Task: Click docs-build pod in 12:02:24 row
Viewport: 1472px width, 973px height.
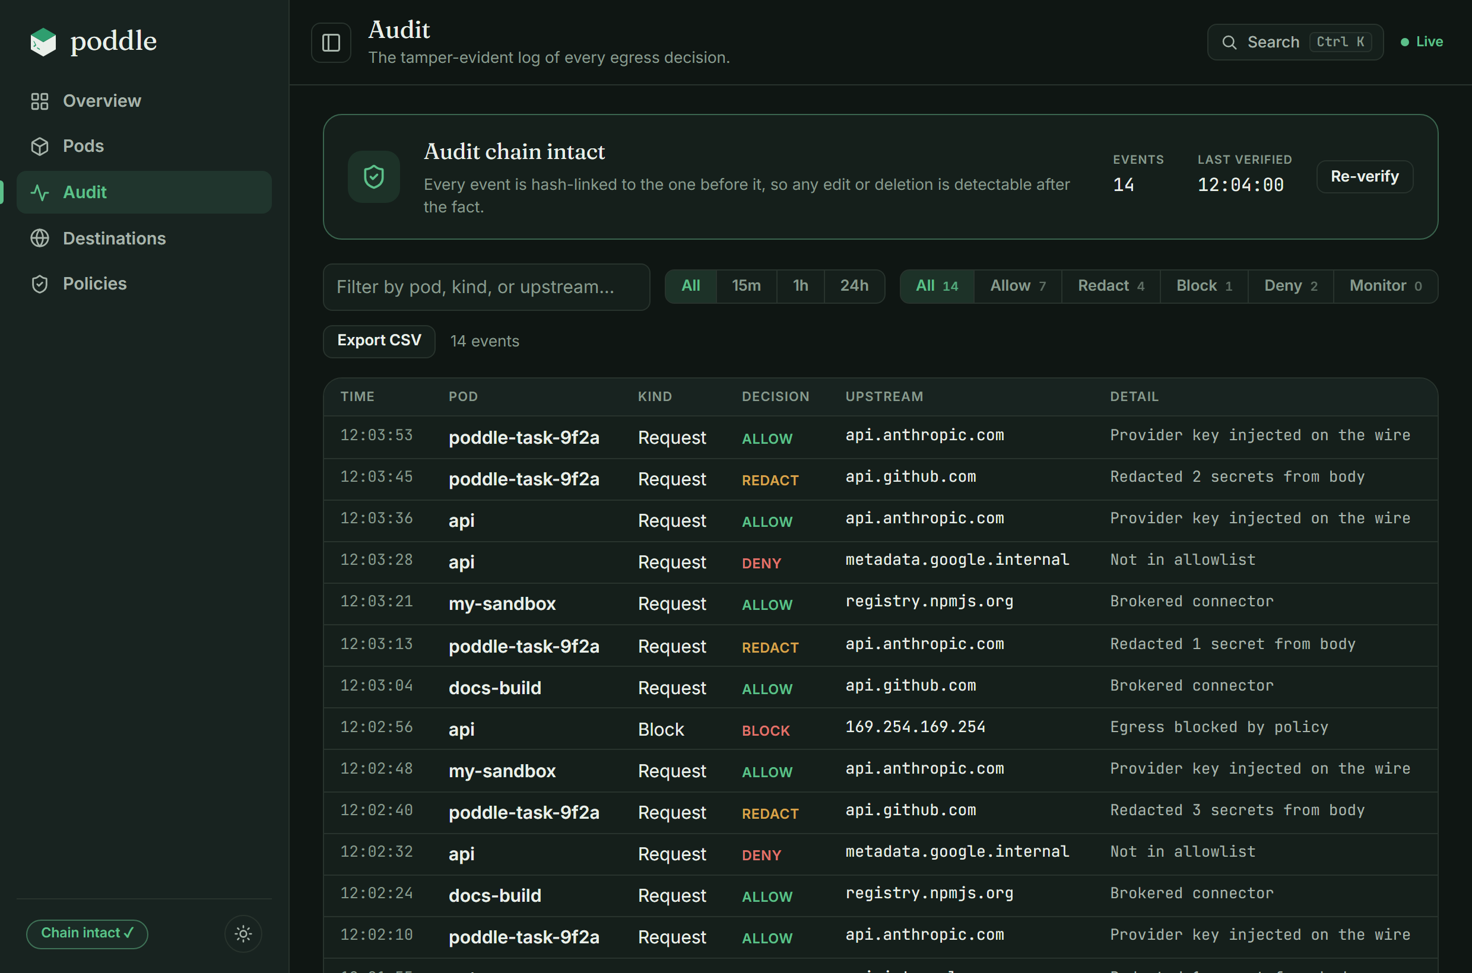Action: 495,895
